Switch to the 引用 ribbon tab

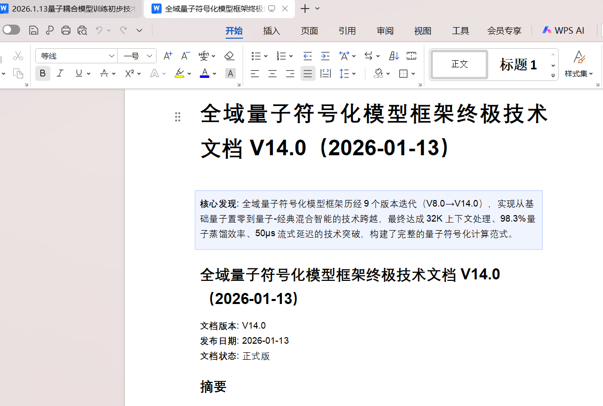coord(347,31)
